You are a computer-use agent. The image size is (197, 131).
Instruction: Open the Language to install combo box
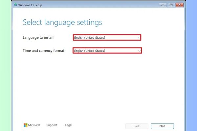105,38
